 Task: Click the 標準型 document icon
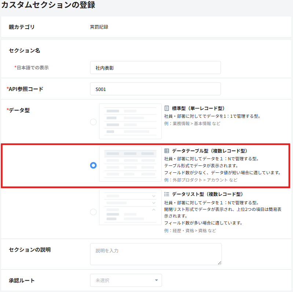[x=166, y=108]
